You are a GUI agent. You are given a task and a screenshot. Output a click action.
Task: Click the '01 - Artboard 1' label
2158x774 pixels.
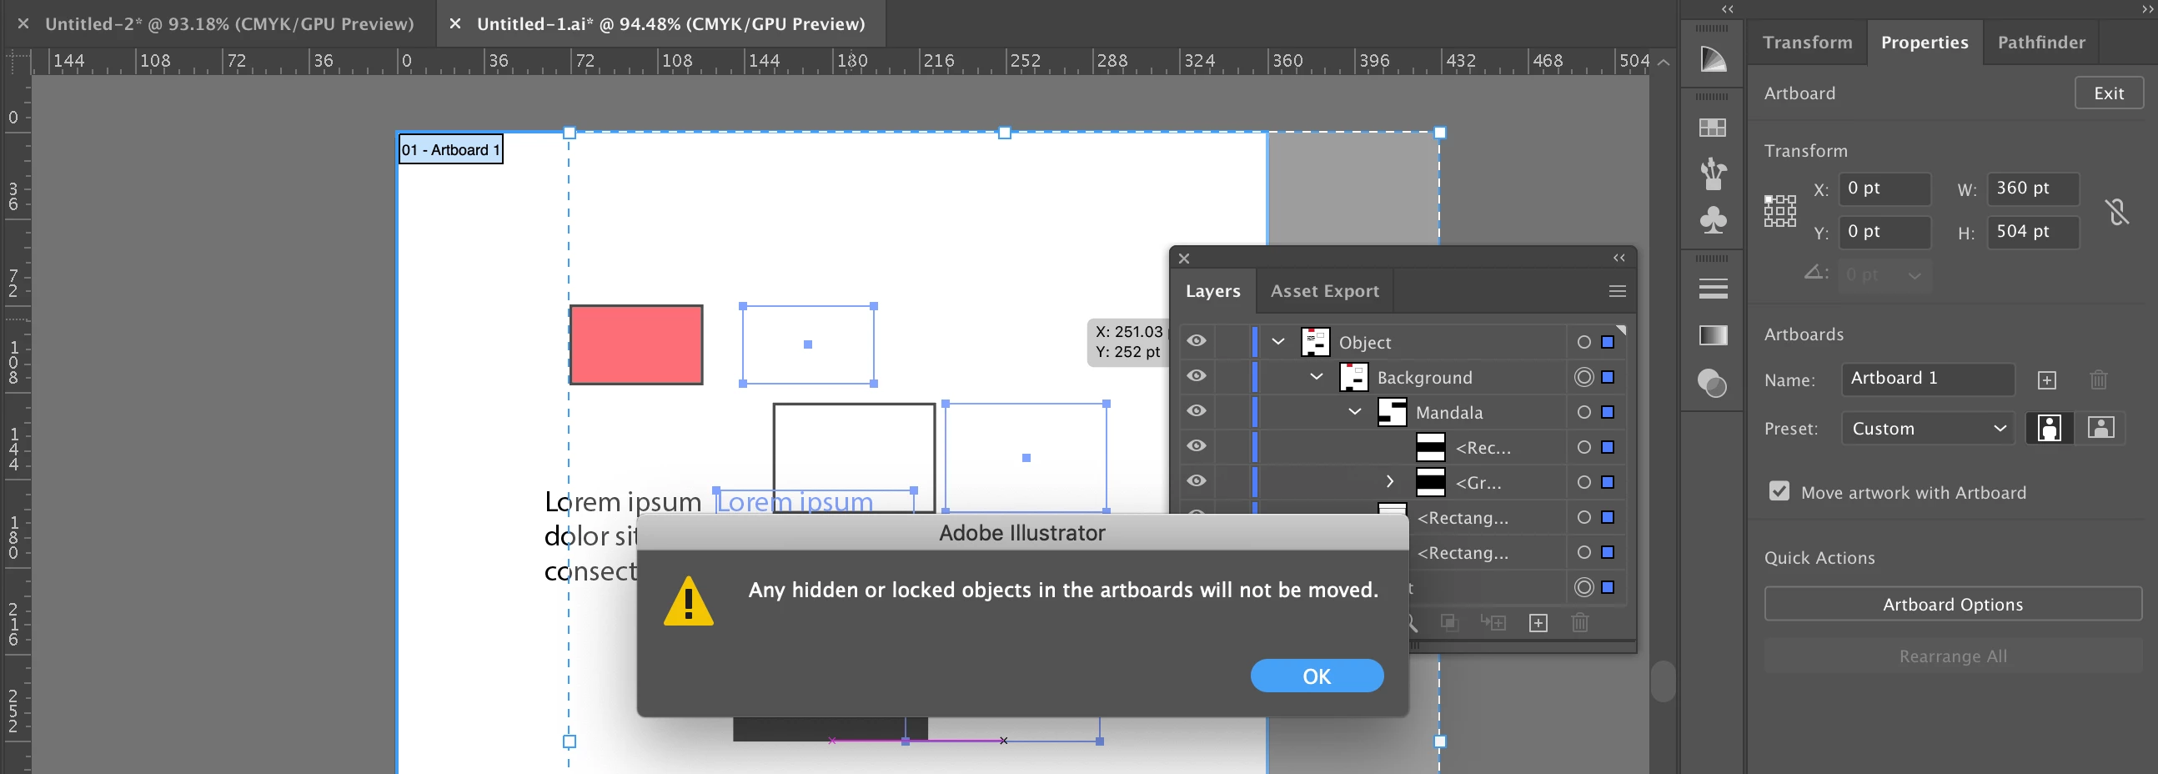[451, 150]
